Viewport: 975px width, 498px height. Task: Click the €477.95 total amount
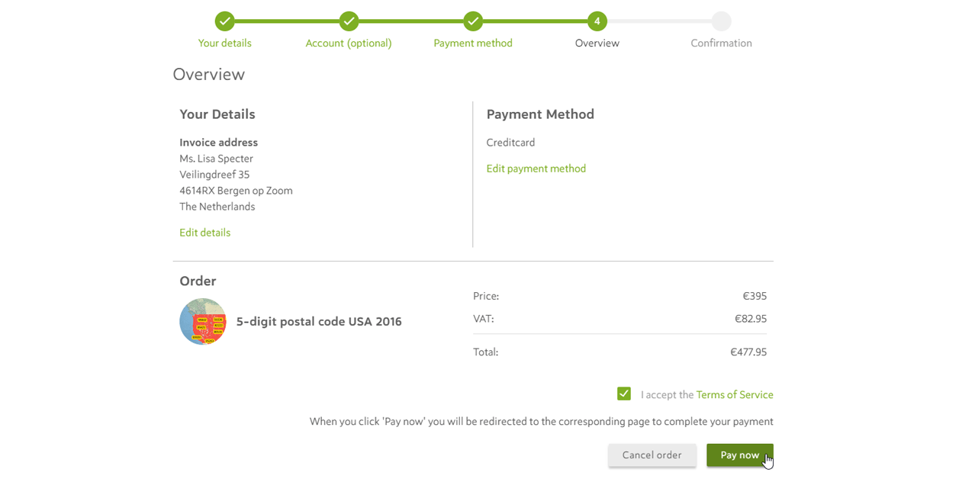[748, 352]
